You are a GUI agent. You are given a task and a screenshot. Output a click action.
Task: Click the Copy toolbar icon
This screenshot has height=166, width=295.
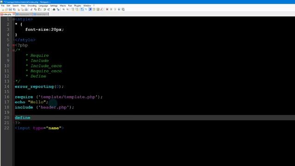(x=35, y=9)
